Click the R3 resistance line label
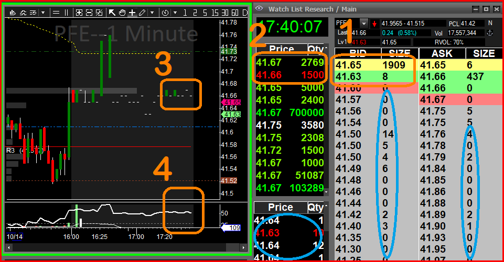504x262 pixels. (x=10, y=151)
